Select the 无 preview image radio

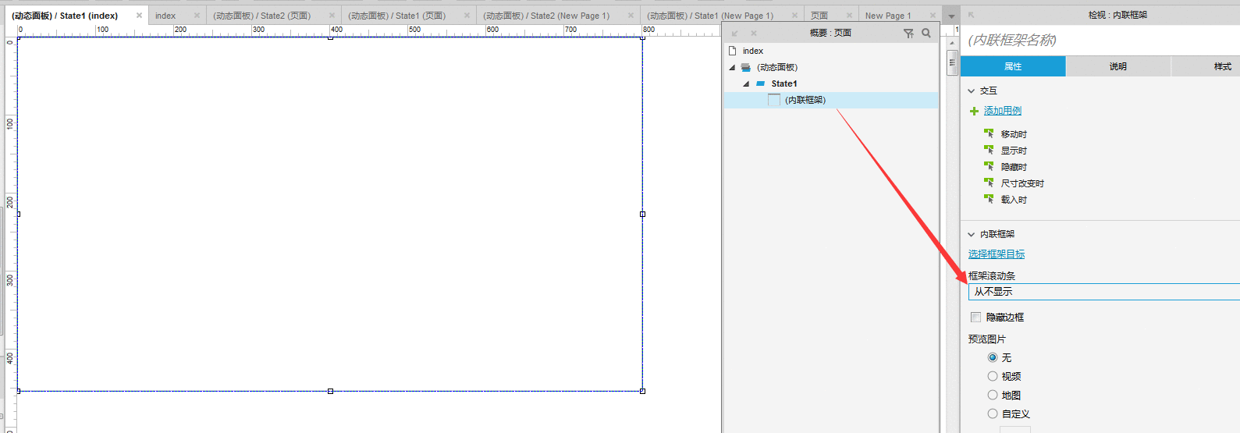tap(993, 357)
